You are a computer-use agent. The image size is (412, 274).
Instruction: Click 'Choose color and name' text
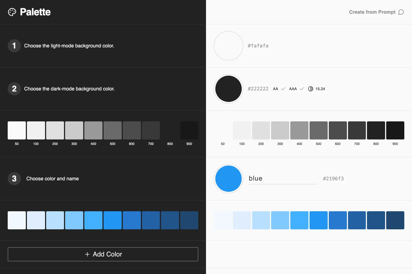coord(52,179)
